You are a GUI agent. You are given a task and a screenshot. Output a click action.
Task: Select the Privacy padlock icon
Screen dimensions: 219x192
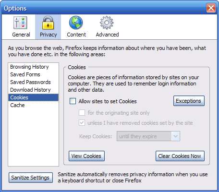pos(48,23)
